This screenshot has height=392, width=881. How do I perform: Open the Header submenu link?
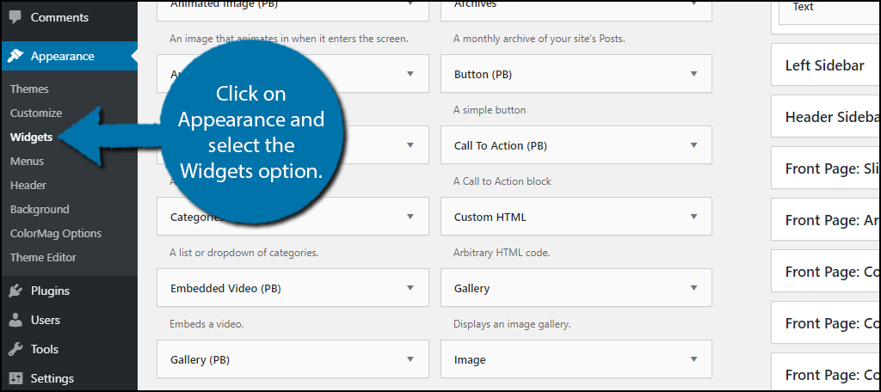tap(28, 186)
